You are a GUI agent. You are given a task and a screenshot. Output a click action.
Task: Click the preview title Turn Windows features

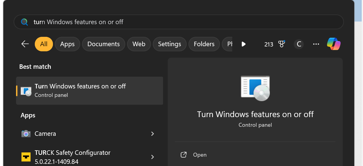(255, 114)
